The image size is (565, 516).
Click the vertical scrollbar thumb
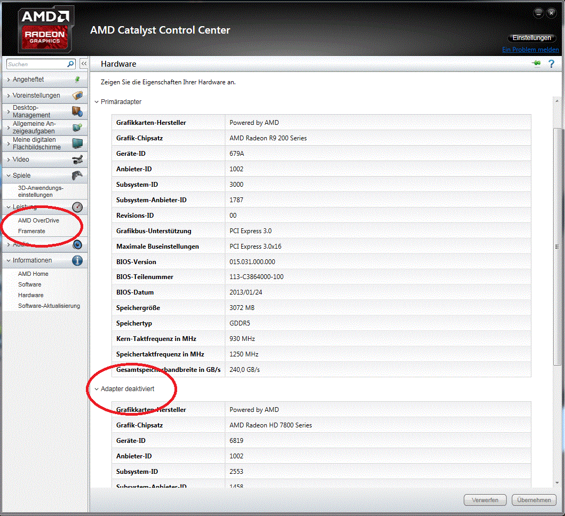click(x=557, y=247)
